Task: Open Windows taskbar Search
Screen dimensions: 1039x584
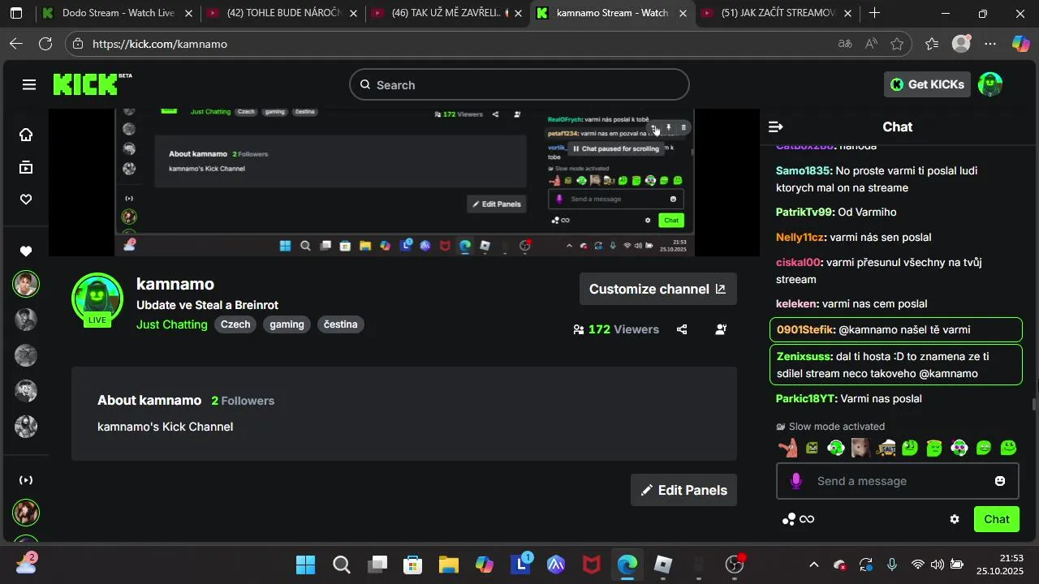Action: pyautogui.click(x=342, y=565)
